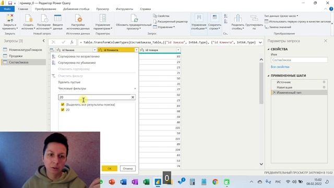Open OneNote from the taskbar
The image size is (334, 188).
(135, 182)
